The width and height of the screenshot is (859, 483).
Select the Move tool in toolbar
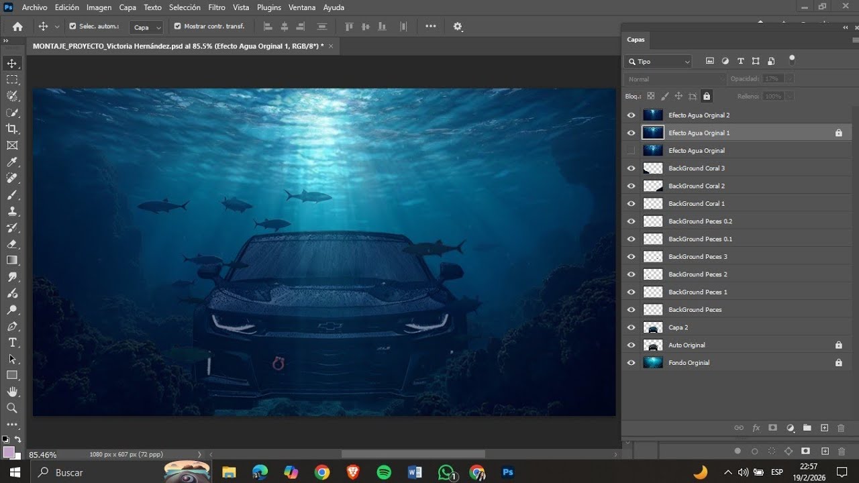[12, 64]
